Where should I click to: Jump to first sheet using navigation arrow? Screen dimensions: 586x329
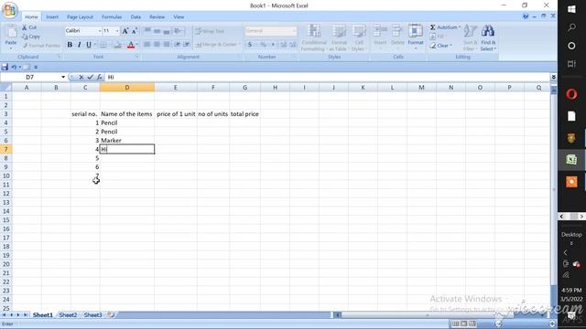4,315
